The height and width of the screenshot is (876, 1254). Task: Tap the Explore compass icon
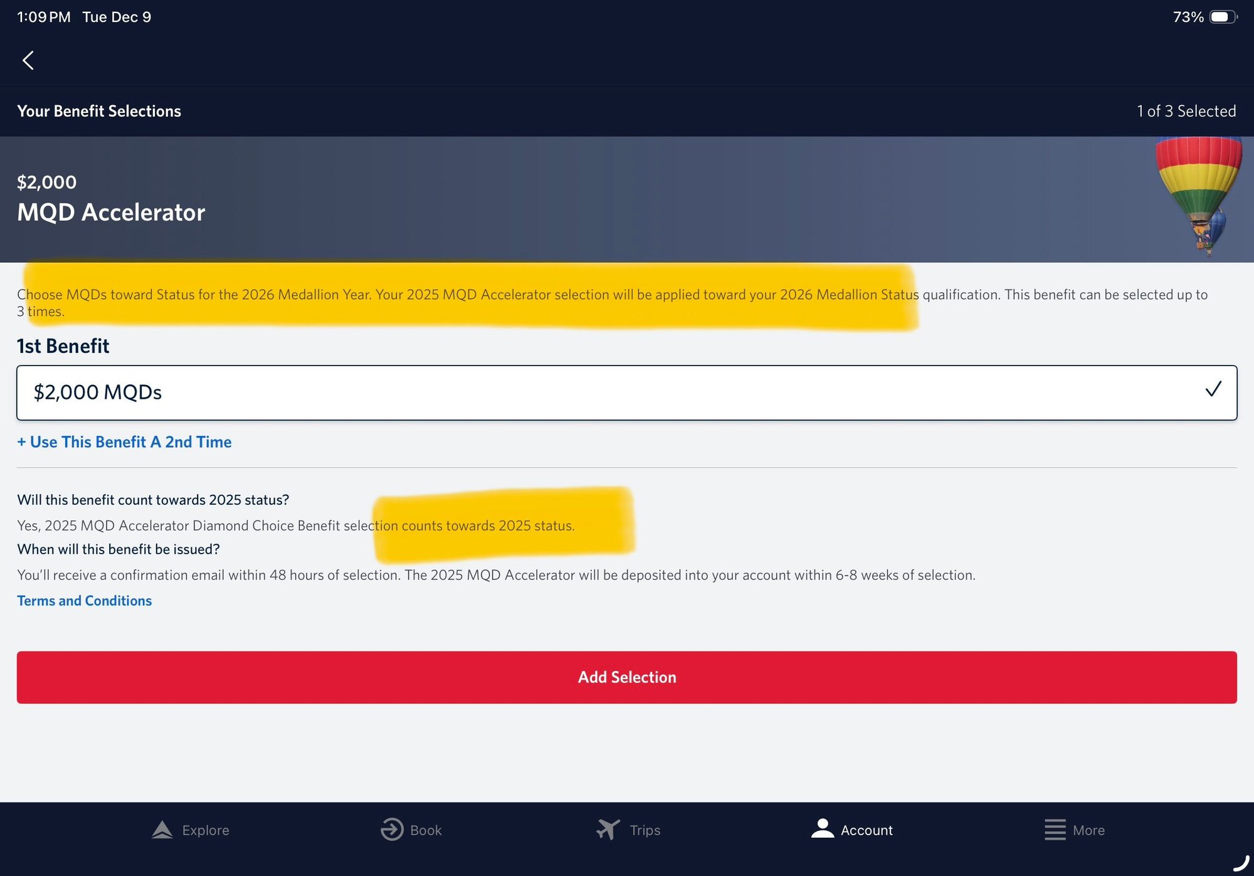point(161,829)
